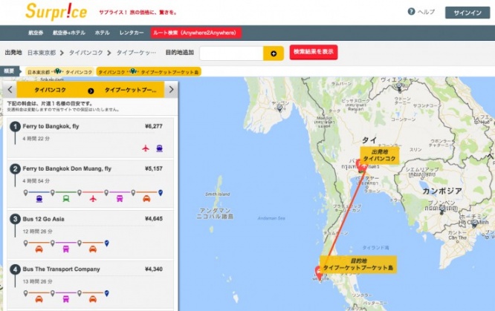Click the plane icon in route 1
The image size is (495, 311).
146,148
